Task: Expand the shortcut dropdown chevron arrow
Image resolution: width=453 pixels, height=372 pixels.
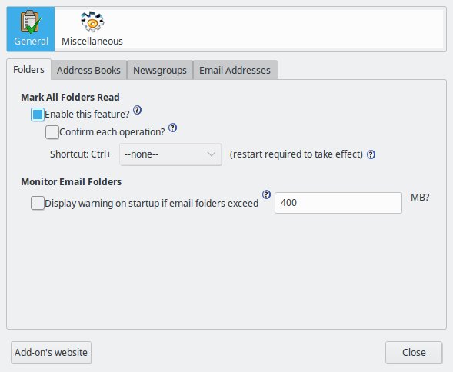Action: click(x=212, y=154)
